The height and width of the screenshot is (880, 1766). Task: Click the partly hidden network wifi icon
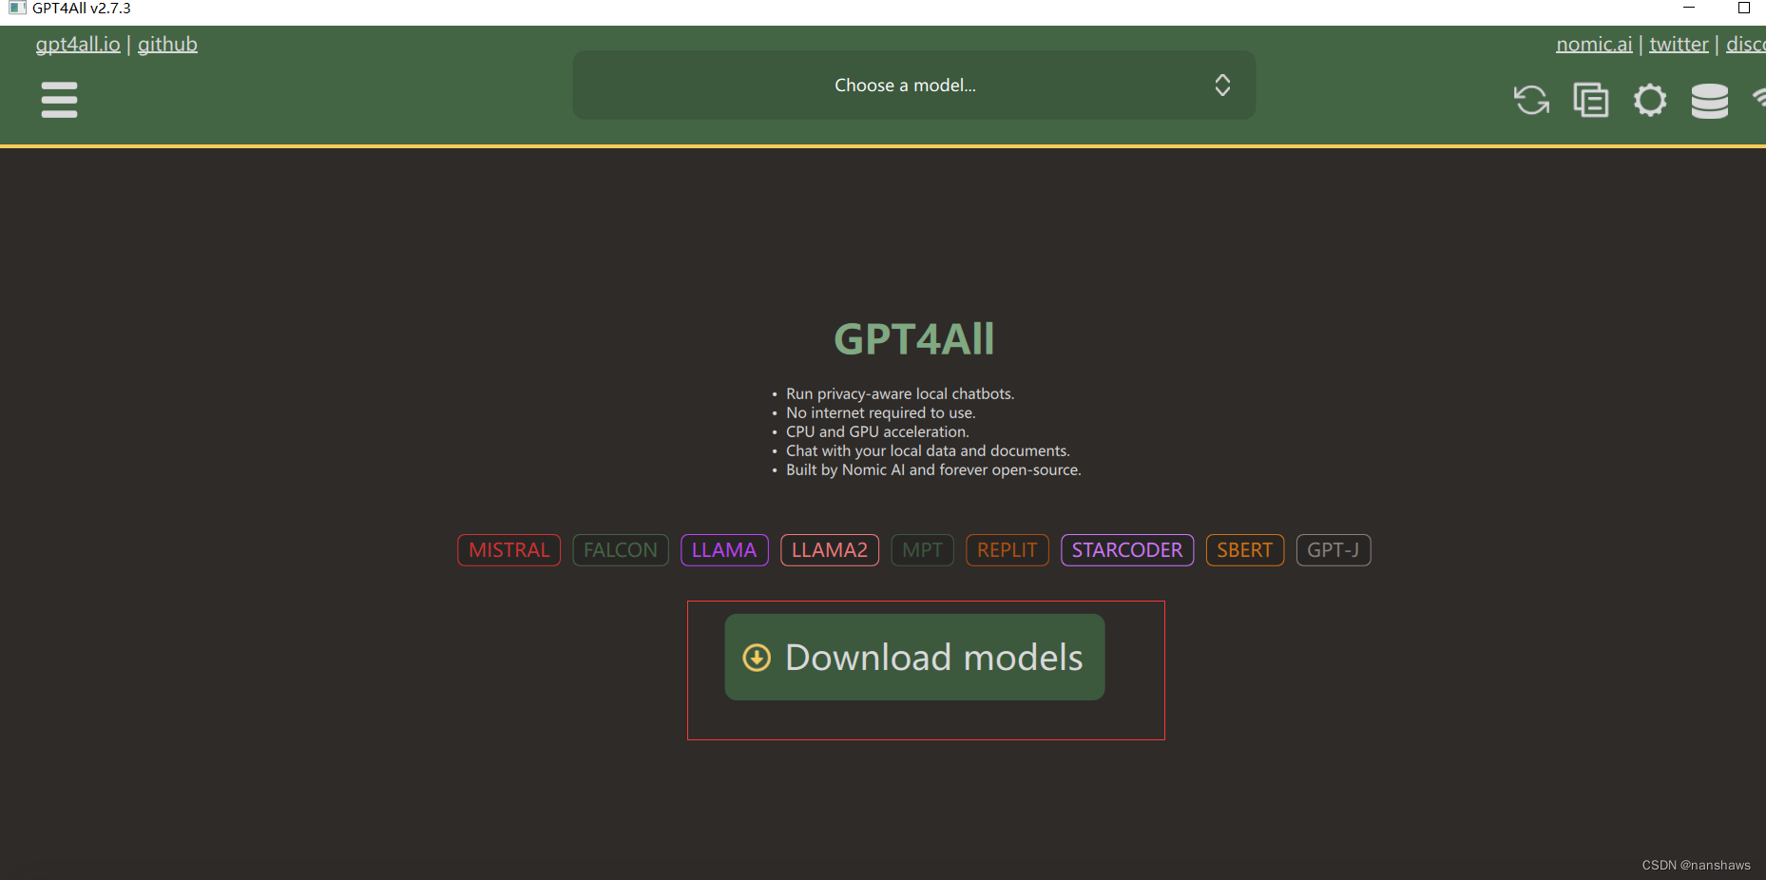click(x=1759, y=97)
